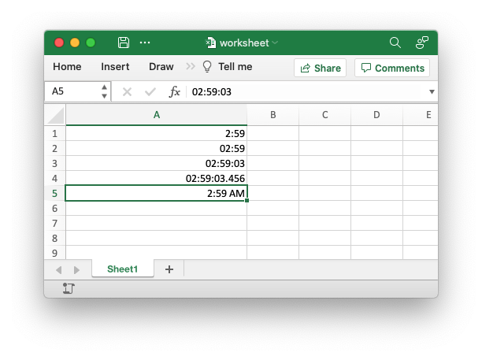
Task: Click the Search magnifier icon
Action: 395,43
